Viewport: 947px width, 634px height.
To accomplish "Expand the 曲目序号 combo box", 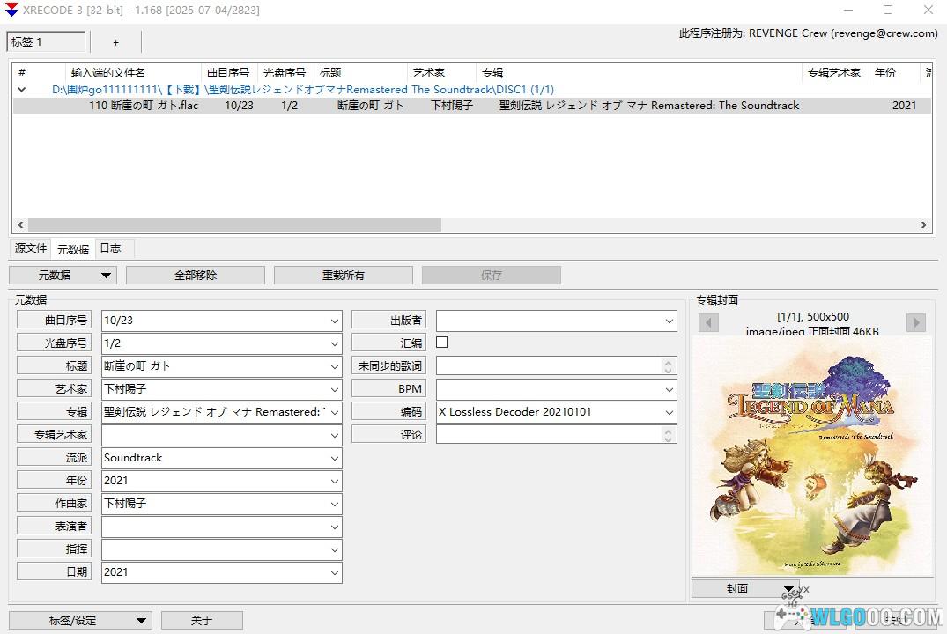I will (335, 321).
